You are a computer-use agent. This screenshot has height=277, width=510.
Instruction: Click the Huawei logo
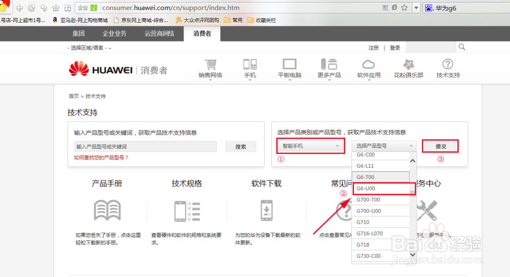[100, 69]
